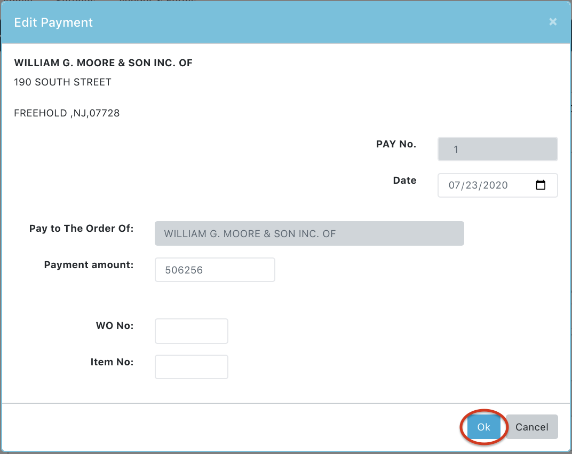This screenshot has height=454, width=572.
Task: Select the Item No input box
Action: (192, 367)
